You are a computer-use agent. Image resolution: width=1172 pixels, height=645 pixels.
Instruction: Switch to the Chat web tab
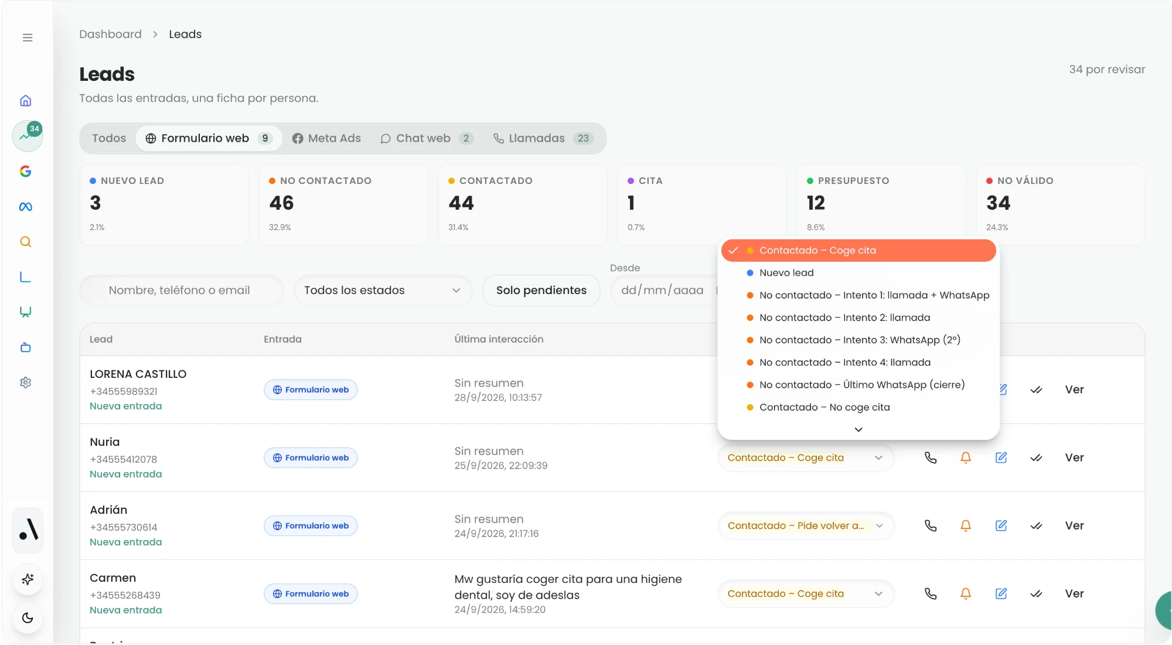pyautogui.click(x=427, y=138)
